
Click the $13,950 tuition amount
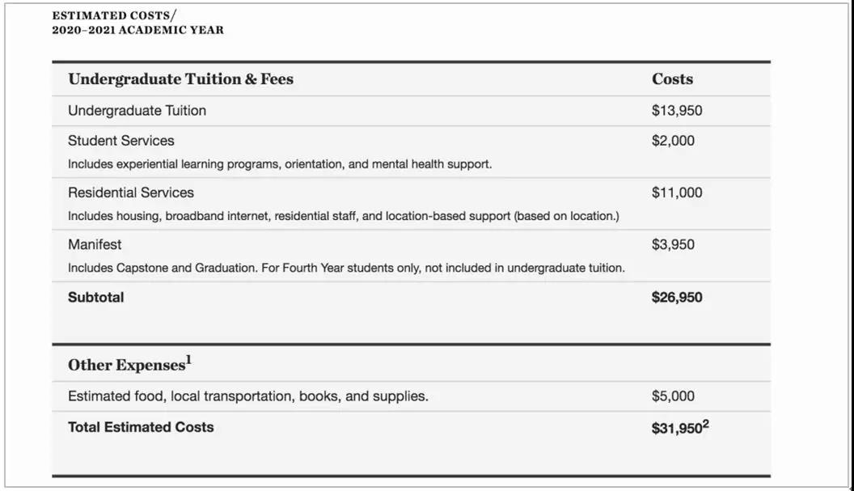677,111
